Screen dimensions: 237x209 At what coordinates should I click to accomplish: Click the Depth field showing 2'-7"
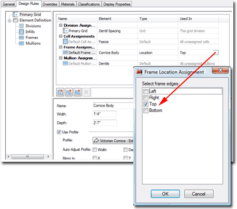click(x=105, y=123)
